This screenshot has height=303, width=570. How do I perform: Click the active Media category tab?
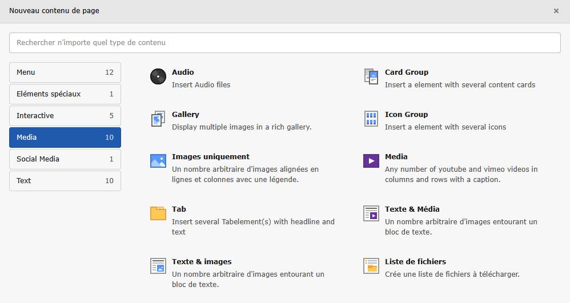pos(65,138)
